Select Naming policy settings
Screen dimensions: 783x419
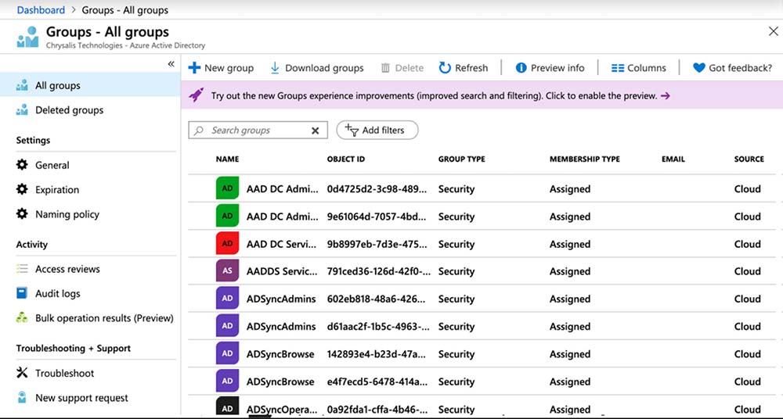[x=67, y=214]
